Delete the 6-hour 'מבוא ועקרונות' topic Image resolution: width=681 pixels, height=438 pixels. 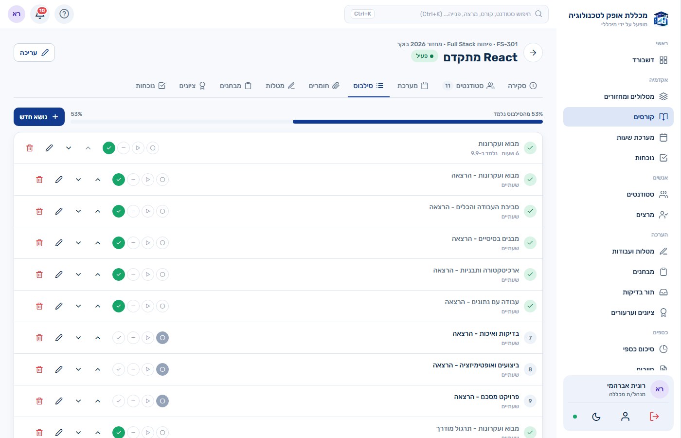click(x=30, y=148)
